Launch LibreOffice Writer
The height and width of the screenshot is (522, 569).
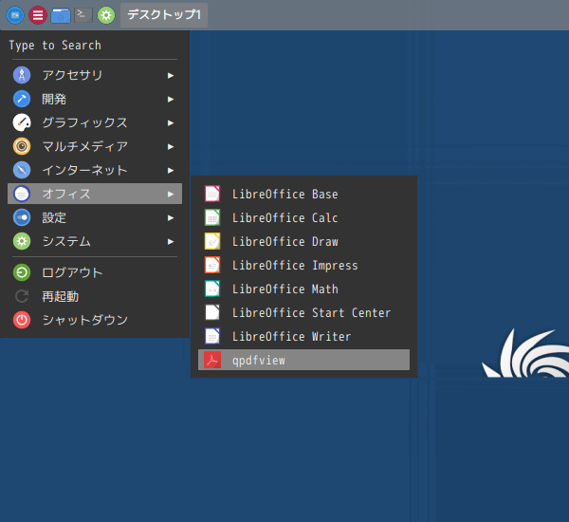291,336
